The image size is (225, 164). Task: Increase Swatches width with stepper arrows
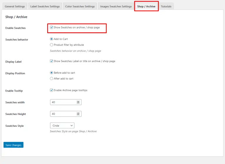[x=78, y=102]
